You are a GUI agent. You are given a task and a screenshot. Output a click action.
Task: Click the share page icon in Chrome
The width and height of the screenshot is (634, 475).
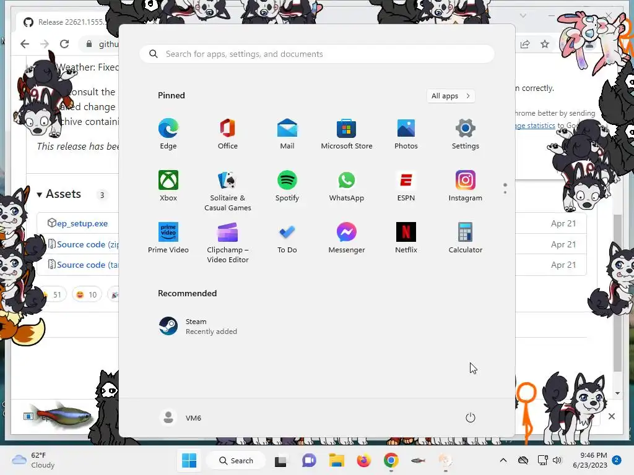[x=525, y=44]
